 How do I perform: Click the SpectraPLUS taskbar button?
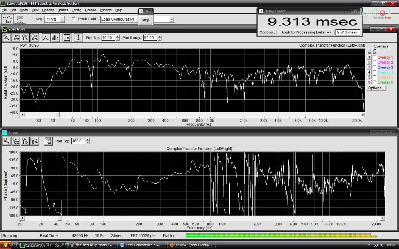(42, 245)
